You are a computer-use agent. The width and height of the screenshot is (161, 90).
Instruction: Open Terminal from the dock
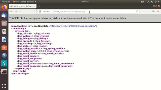coord(4,71)
